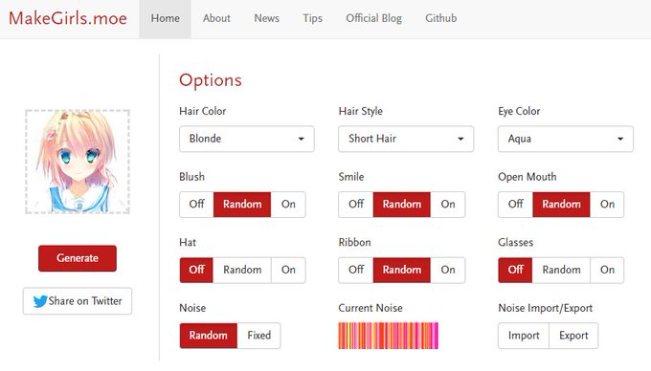Open the Home tab

[x=166, y=19]
